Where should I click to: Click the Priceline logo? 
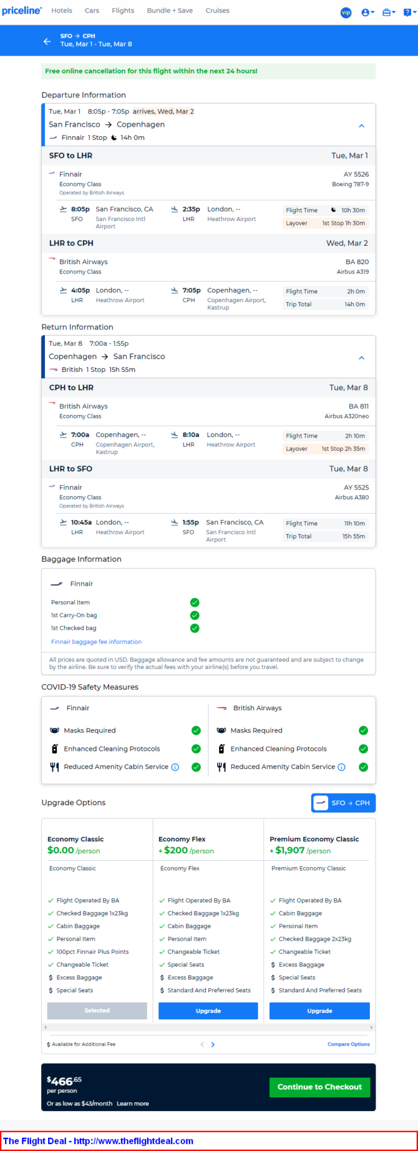tap(22, 11)
